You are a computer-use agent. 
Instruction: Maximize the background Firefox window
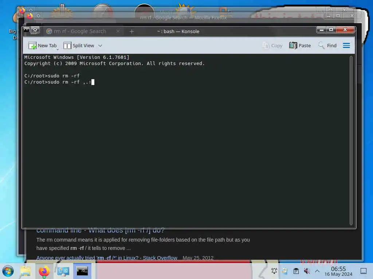click(338, 16)
